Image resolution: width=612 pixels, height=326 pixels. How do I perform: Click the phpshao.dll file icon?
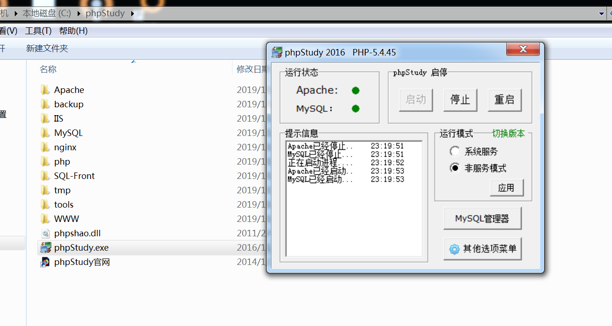coord(45,233)
